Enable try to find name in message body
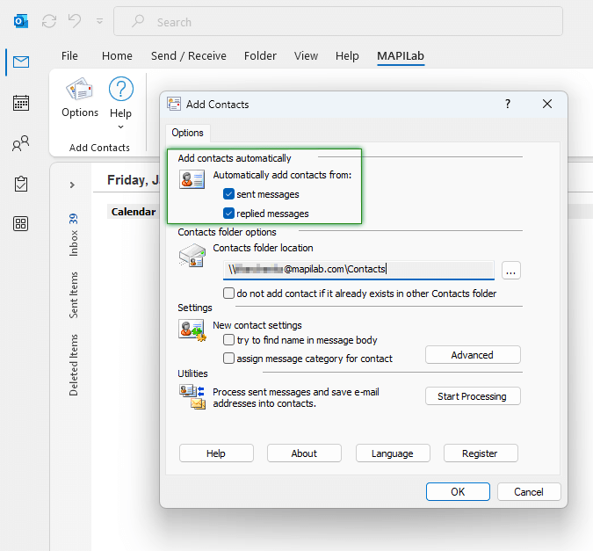The height and width of the screenshot is (551, 593). coord(228,340)
